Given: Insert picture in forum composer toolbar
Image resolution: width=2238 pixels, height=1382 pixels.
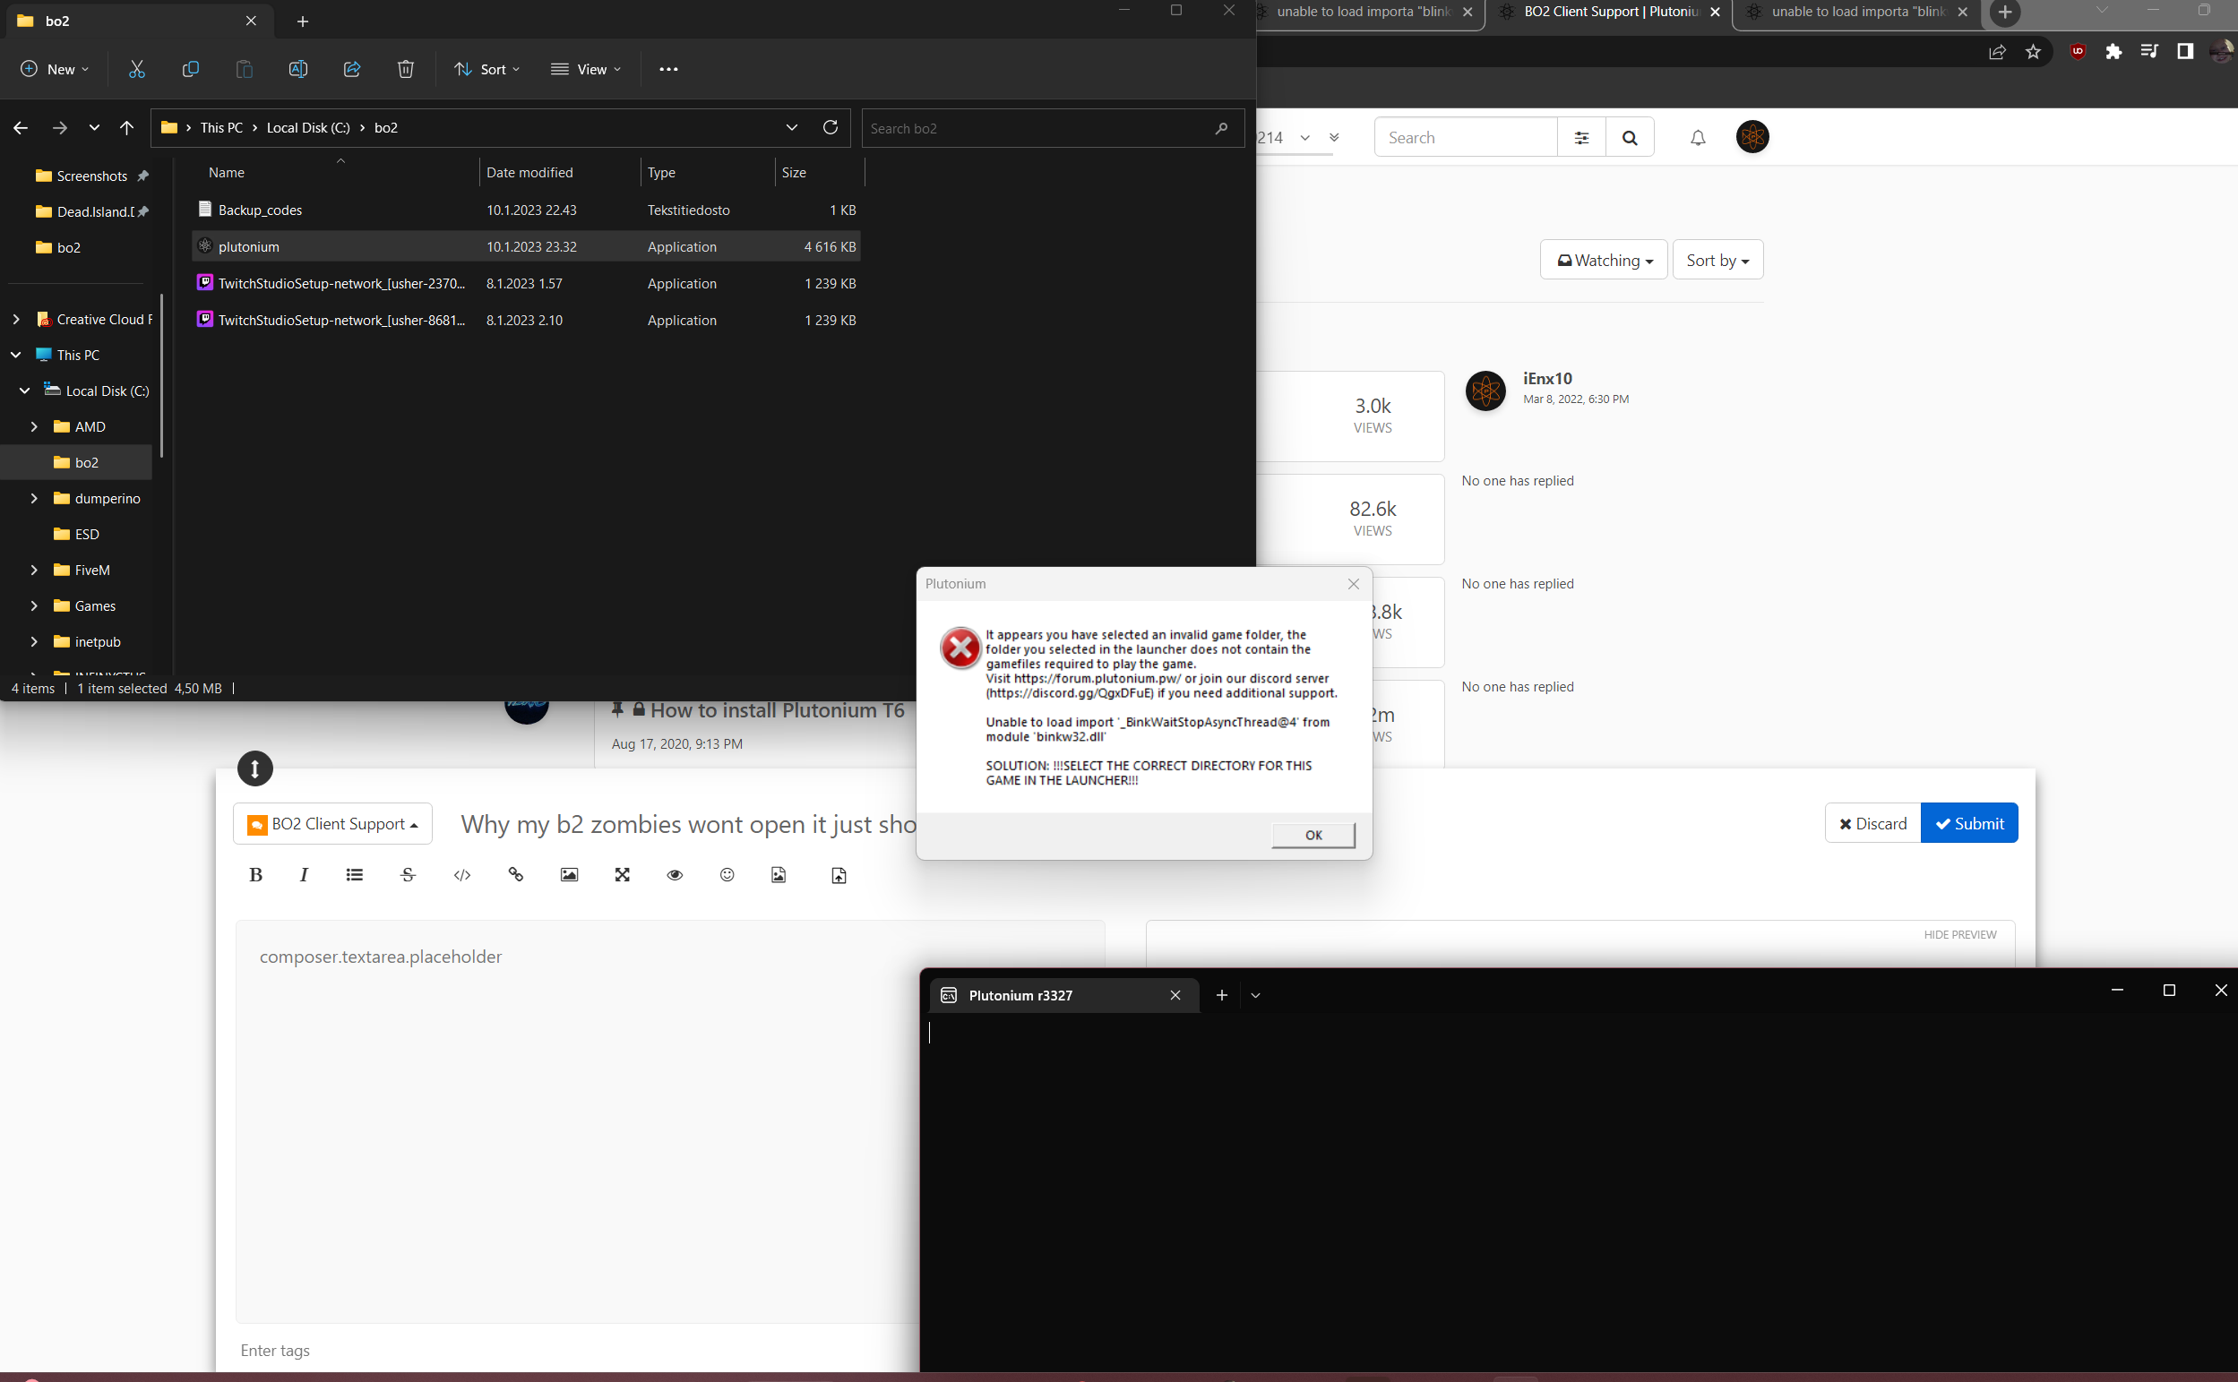Looking at the screenshot, I should (569, 875).
